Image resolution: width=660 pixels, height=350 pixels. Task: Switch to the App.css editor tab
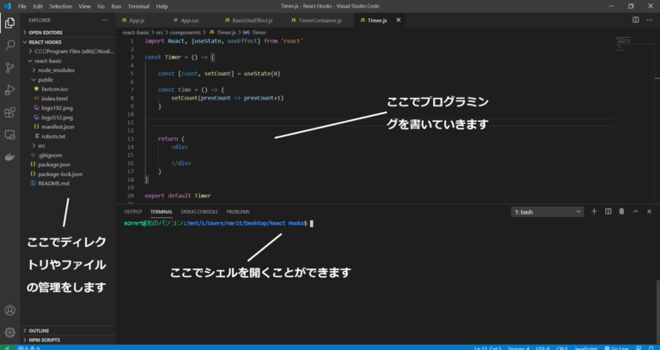(x=193, y=21)
